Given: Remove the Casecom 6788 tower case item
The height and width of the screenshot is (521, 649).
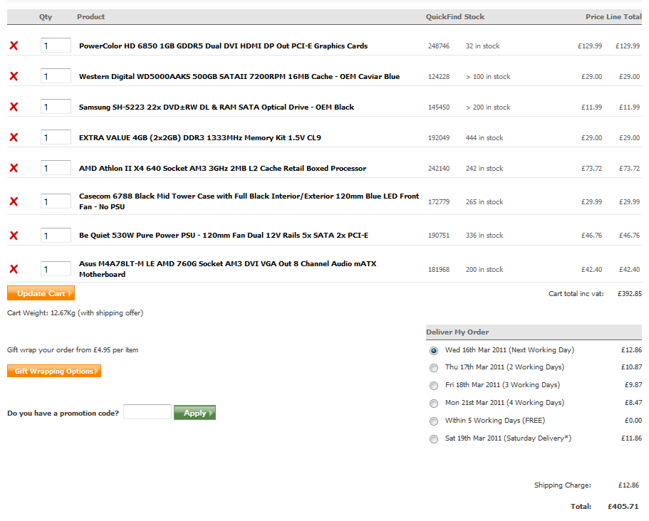Looking at the screenshot, I should click(14, 201).
